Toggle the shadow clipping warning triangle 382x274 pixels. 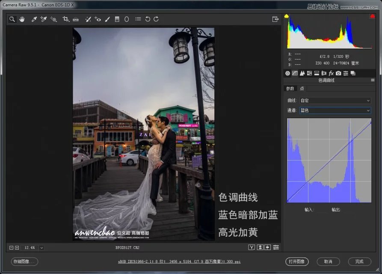click(287, 16)
